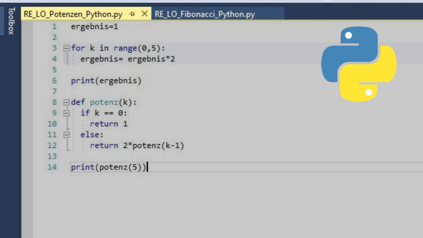Viewport: 423px width, 238px height.
Task: Open the Toolbox side panel
Action: click(11, 21)
